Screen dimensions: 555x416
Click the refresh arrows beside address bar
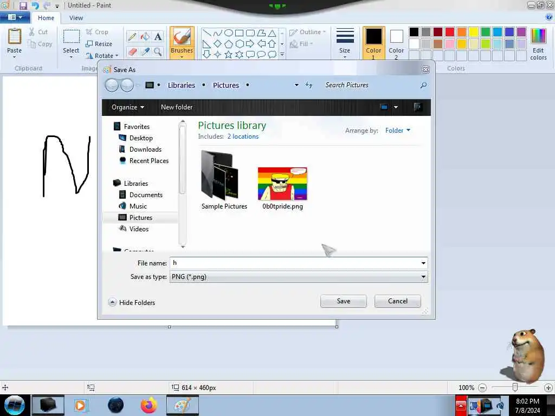coord(309,85)
